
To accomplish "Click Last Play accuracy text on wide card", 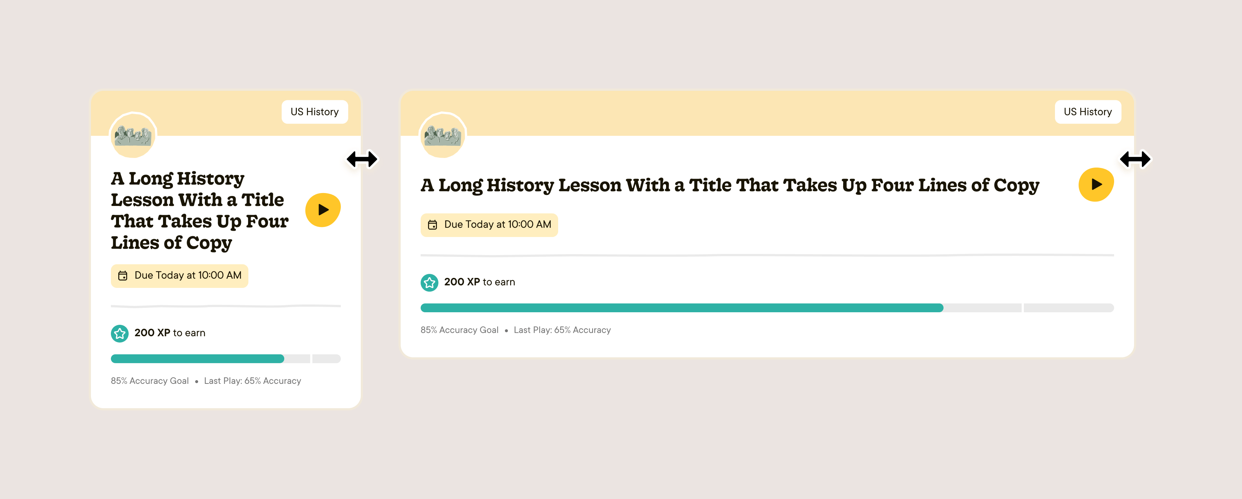I will click(562, 330).
